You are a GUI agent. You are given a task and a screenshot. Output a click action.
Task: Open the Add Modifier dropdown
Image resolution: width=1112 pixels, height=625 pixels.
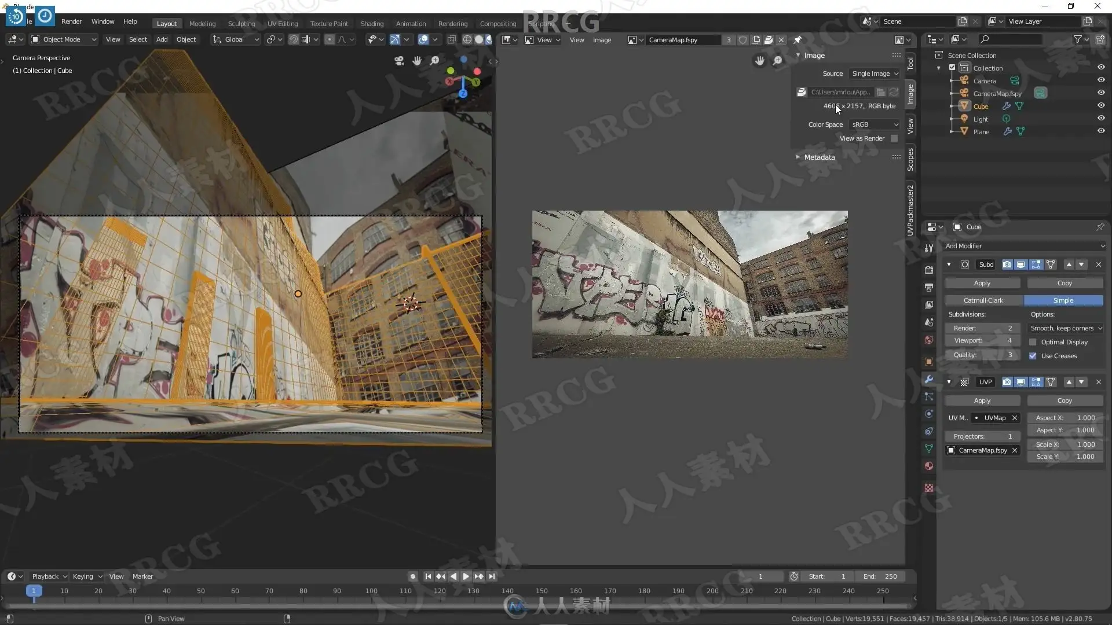click(x=1024, y=246)
